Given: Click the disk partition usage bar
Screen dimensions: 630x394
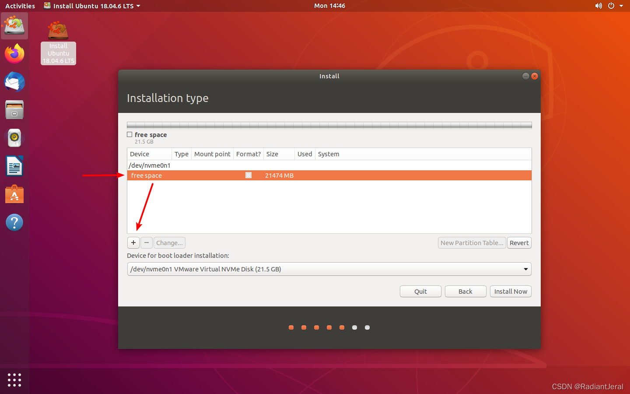Looking at the screenshot, I should [x=329, y=125].
